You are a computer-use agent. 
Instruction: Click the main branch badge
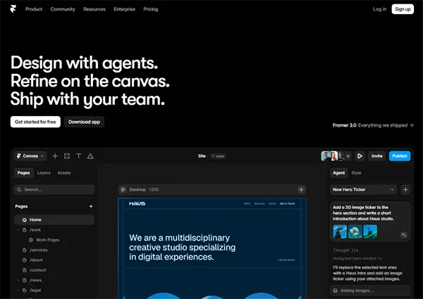(x=218, y=156)
